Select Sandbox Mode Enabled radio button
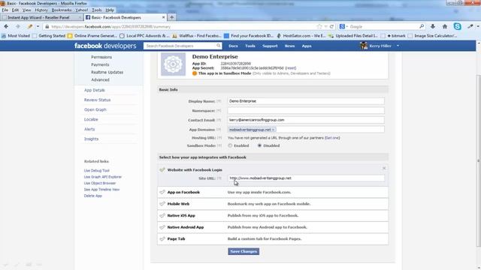The height and width of the screenshot is (270, 481). click(230, 145)
